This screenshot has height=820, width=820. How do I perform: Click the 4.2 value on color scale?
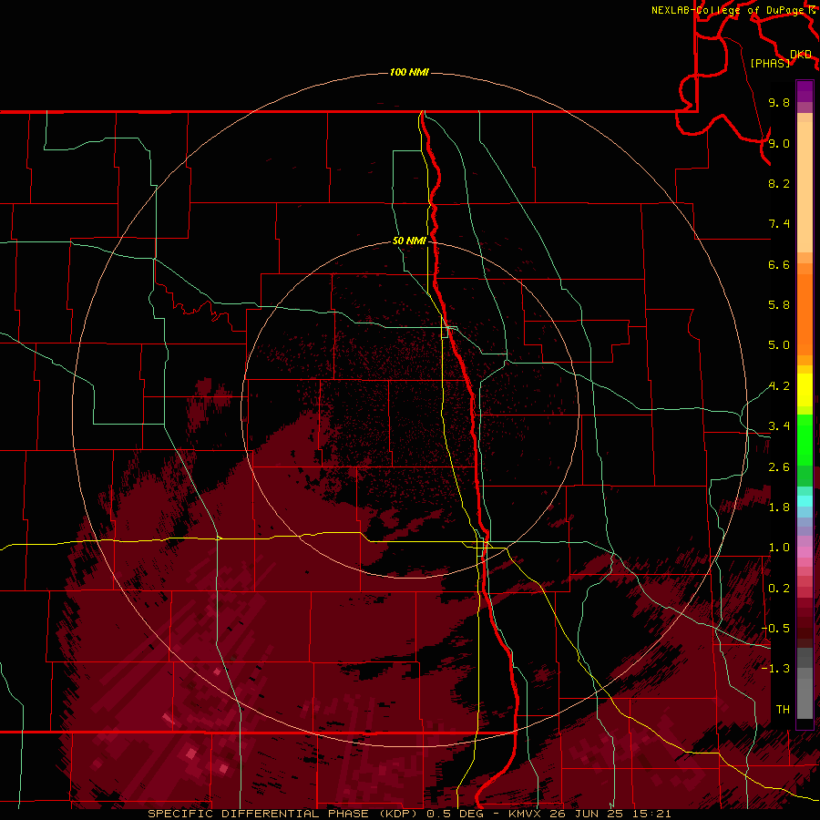point(779,386)
